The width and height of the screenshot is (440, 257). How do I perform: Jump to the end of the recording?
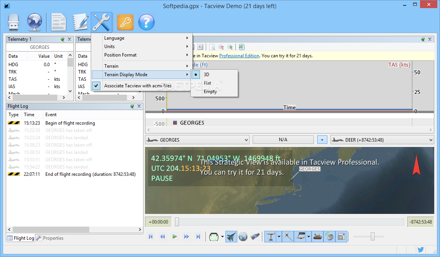click(198, 237)
